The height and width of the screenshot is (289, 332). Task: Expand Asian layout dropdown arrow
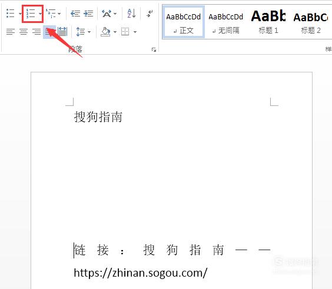[115, 14]
